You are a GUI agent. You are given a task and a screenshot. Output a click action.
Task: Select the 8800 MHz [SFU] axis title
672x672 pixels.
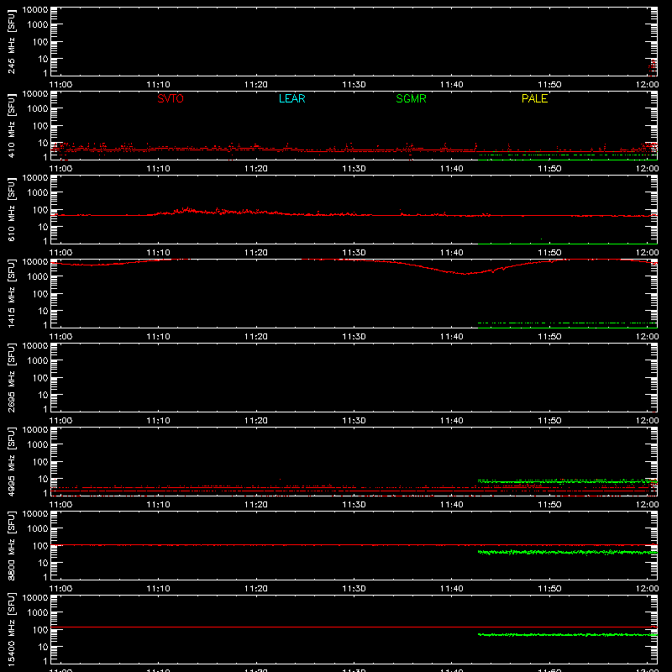(11, 545)
